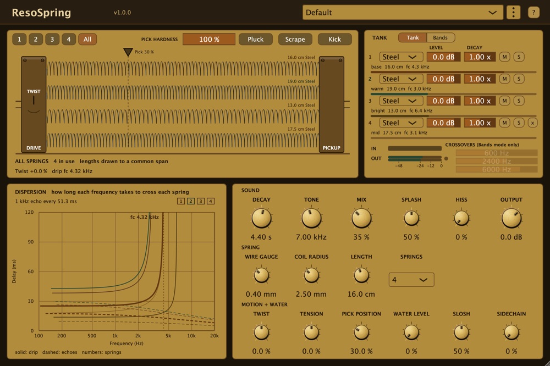Trigger the Kick button
The height and width of the screenshot is (366, 550).
point(334,39)
